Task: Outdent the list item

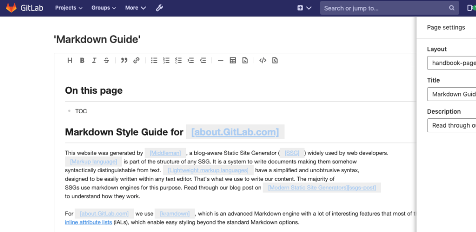Action: click(x=203, y=60)
